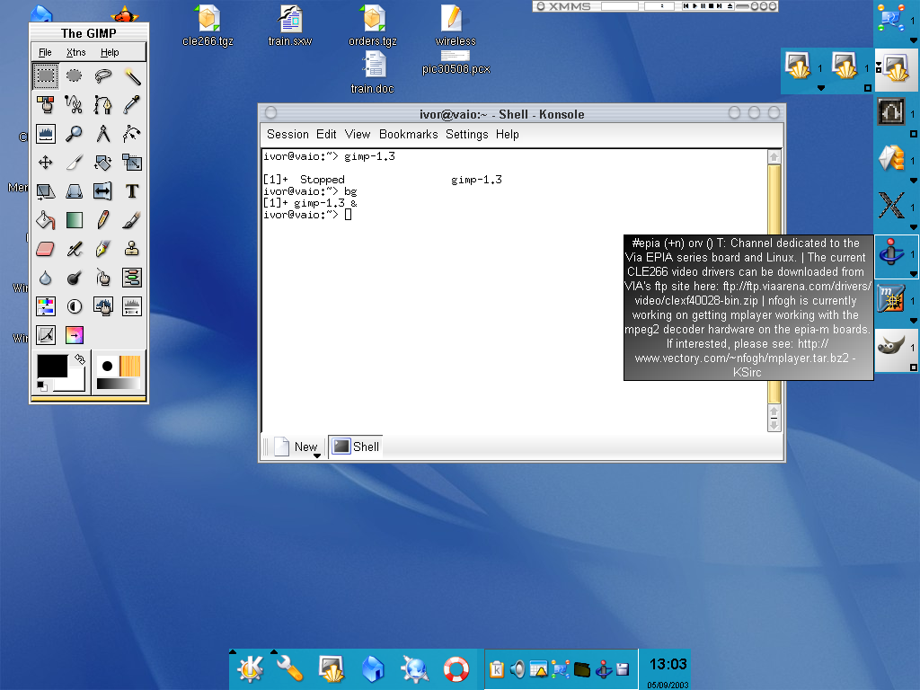920x690 pixels.
Task: Activate the Text tool
Action: 131,190
